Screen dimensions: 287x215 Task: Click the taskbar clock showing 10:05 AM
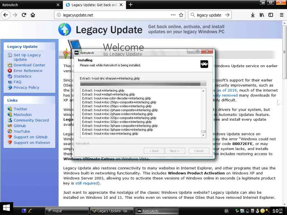click(277, 211)
